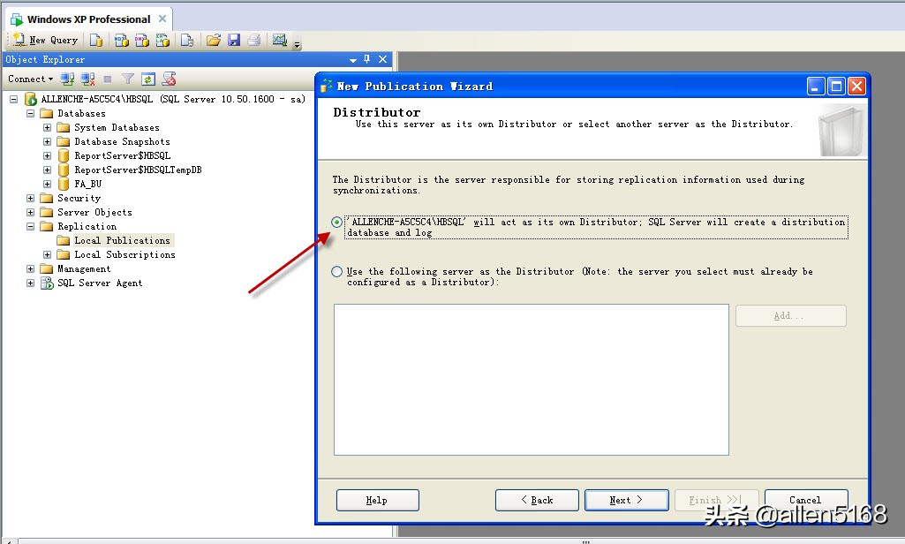Viewport: 905px width, 544px height.
Task: Open the Object Explorer filter settings
Action: [x=128, y=79]
